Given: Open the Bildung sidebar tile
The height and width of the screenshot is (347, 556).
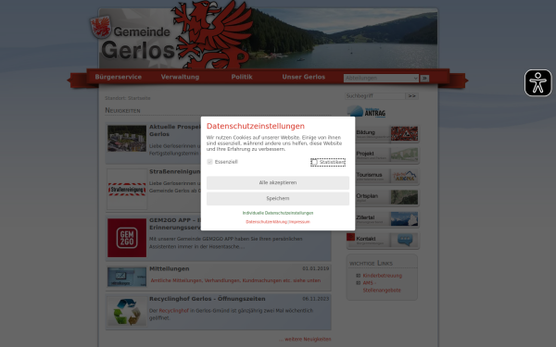Looking at the screenshot, I should pyautogui.click(x=383, y=134).
